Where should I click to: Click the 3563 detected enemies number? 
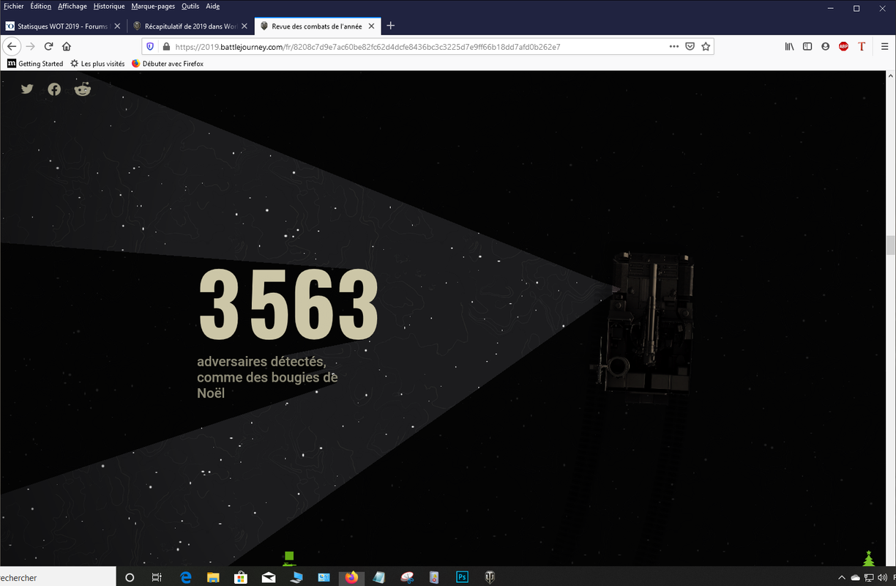[x=288, y=305]
